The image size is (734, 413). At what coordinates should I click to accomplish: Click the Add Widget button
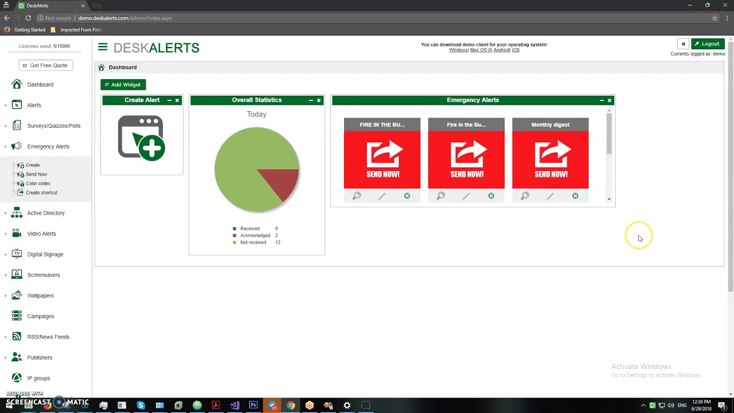pos(123,84)
